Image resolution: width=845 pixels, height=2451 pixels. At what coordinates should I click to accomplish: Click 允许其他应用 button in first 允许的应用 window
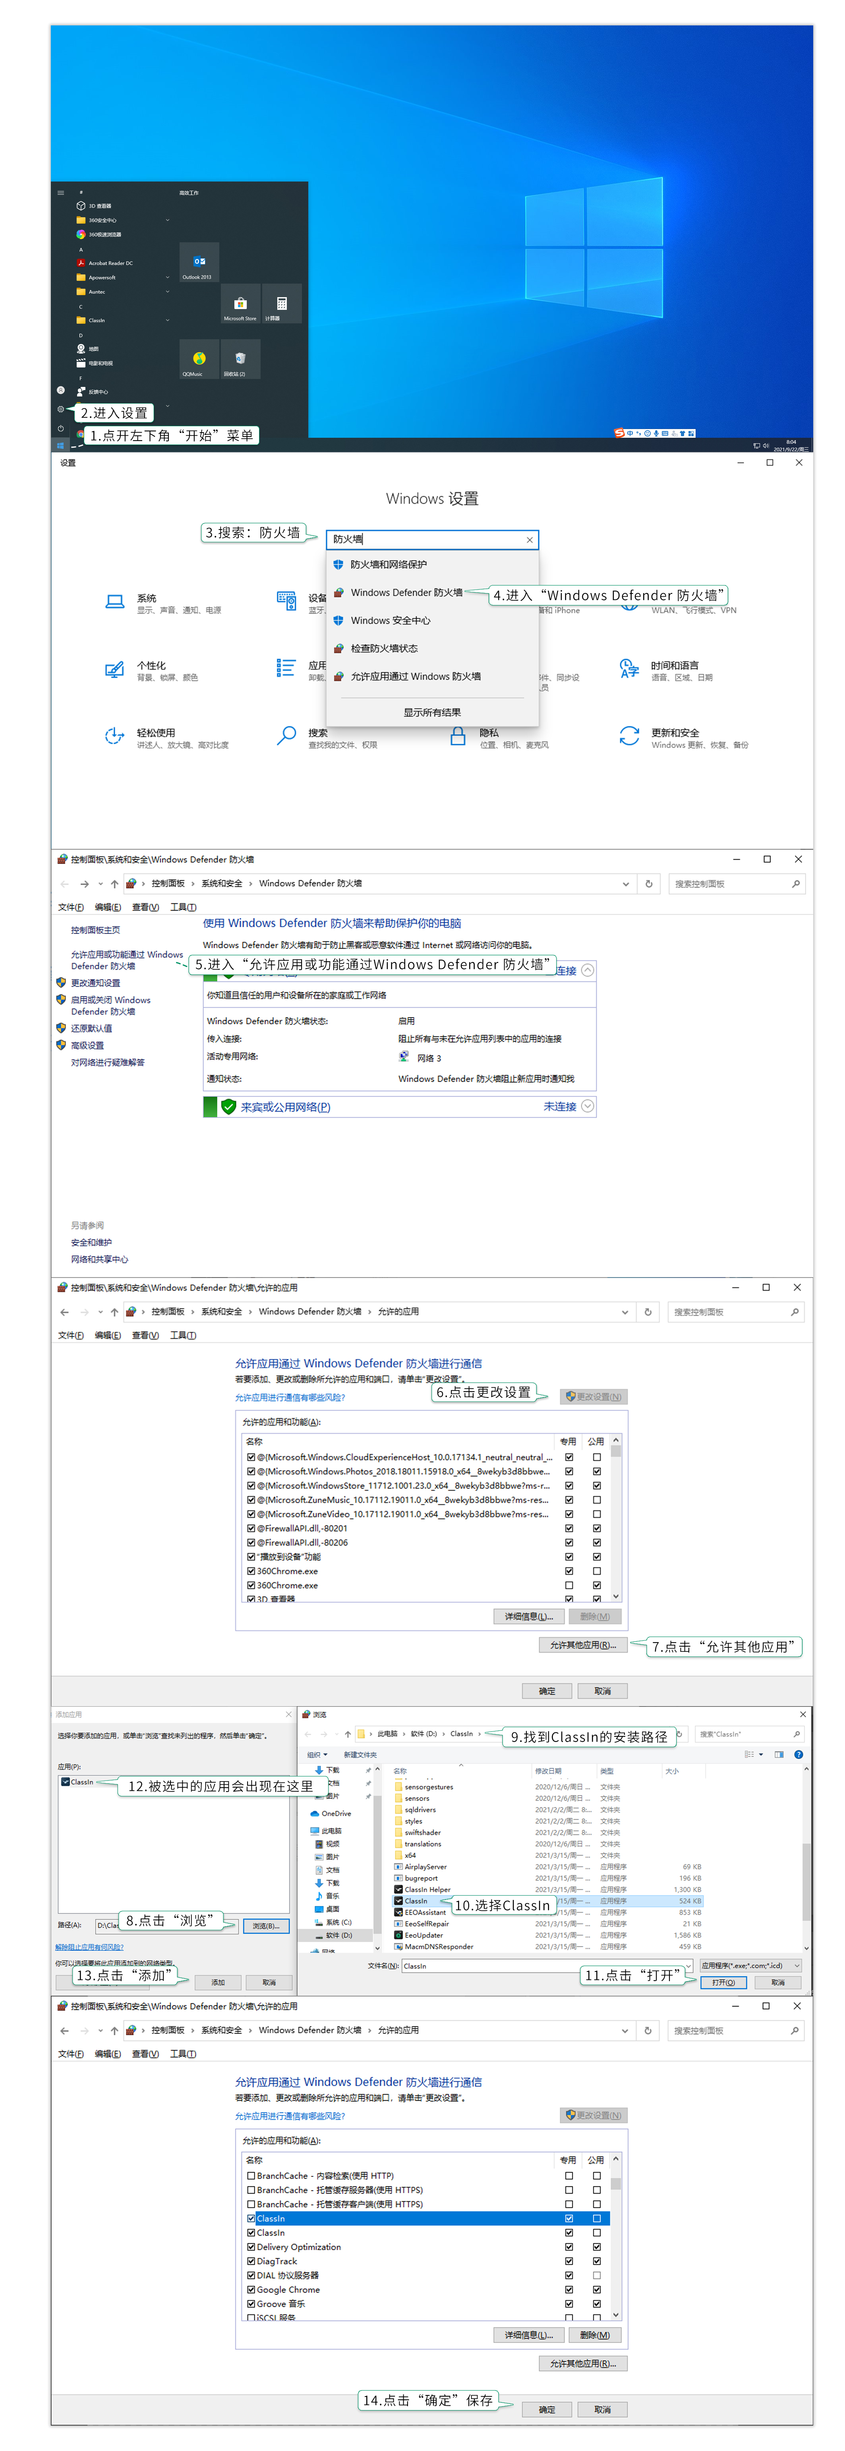pos(583,1645)
